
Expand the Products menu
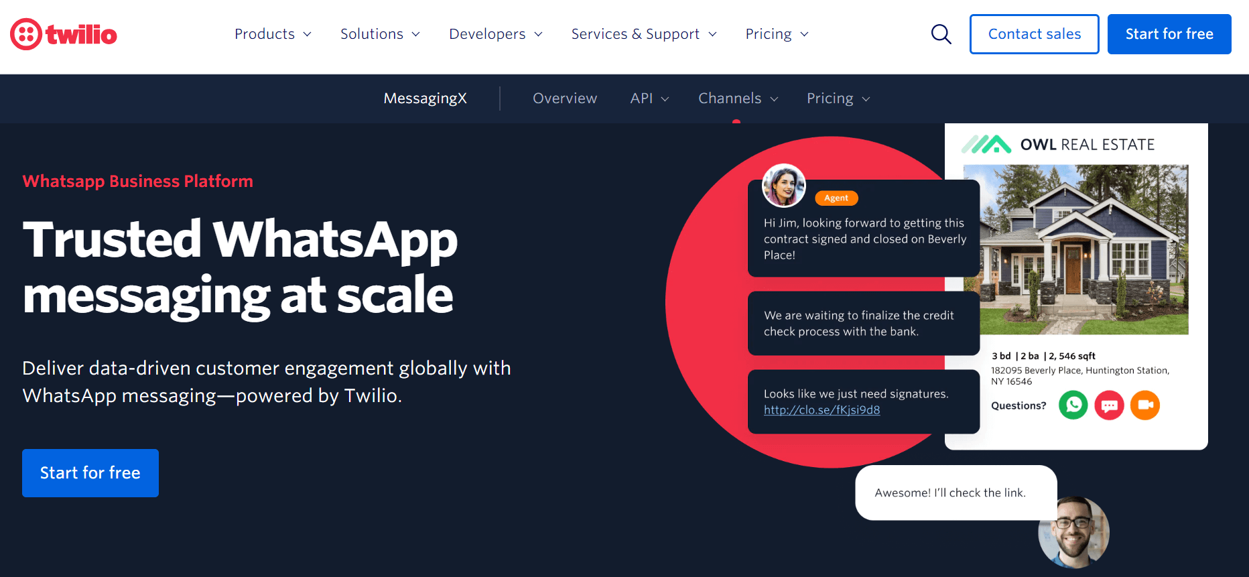pos(273,34)
